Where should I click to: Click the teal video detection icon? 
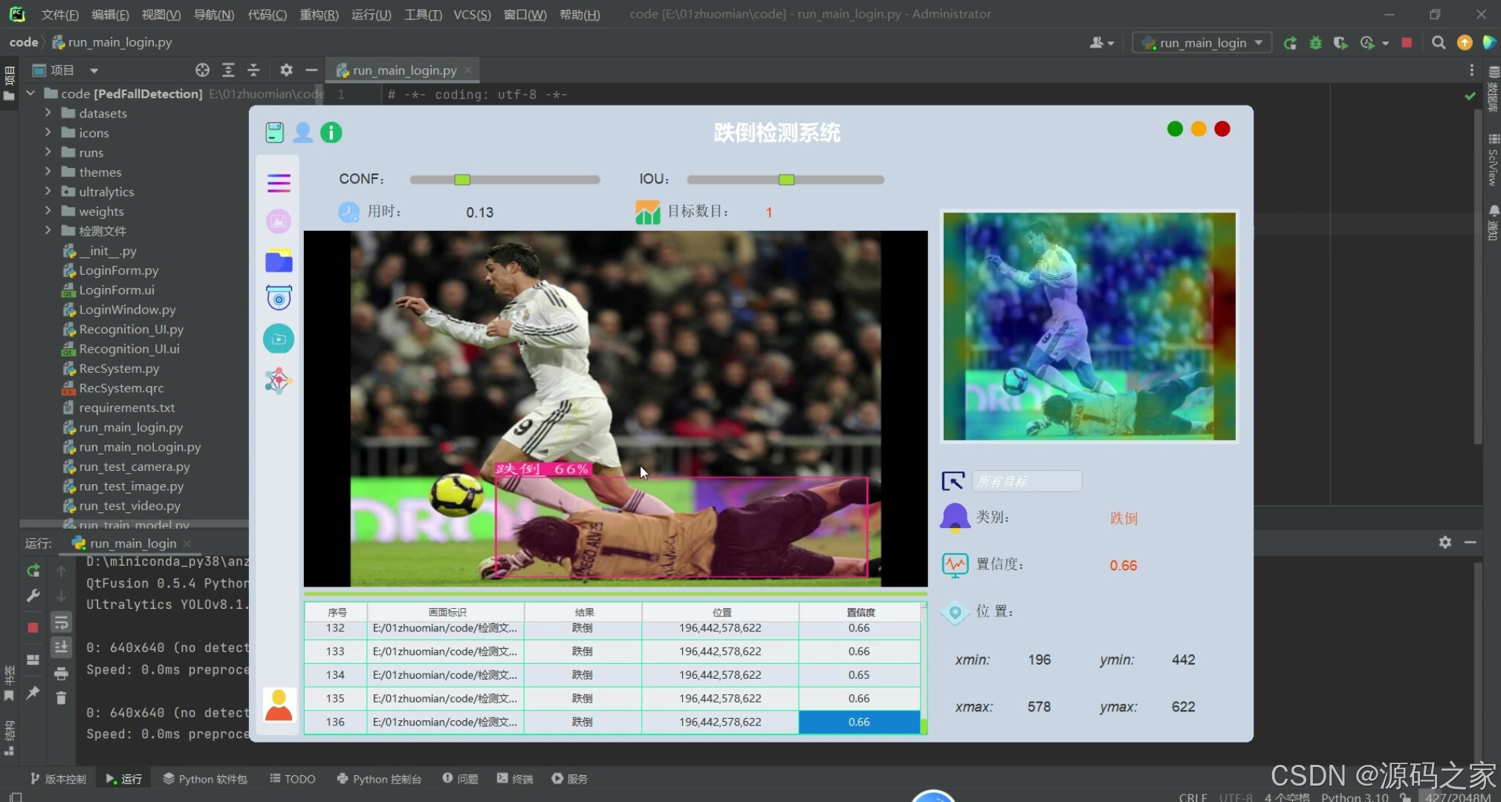279,339
